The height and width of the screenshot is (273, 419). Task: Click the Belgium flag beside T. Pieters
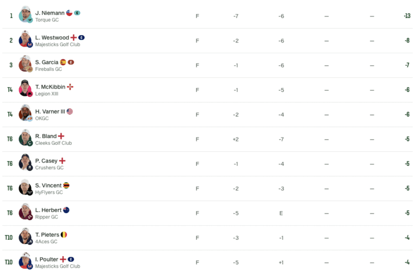click(64, 234)
